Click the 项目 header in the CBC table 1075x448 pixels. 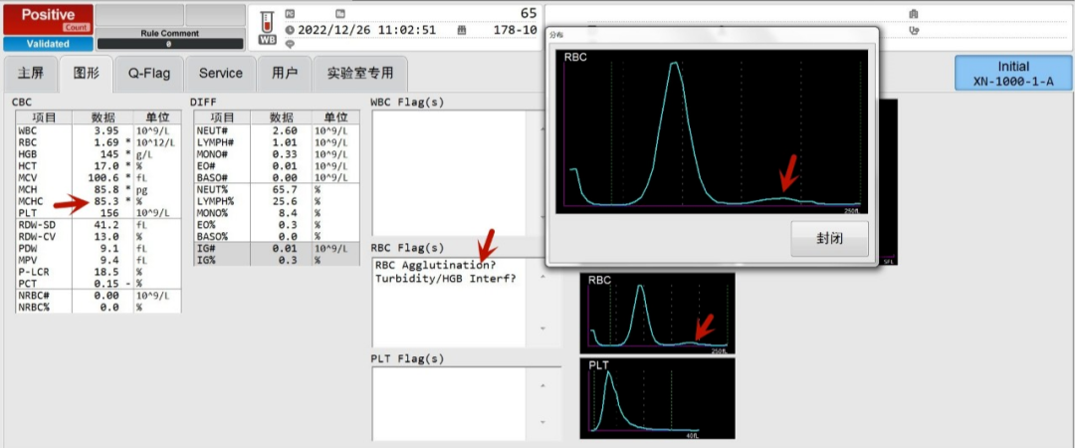(44, 117)
